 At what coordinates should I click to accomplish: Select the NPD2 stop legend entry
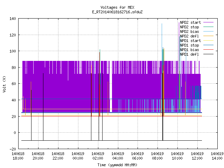point(189,27)
